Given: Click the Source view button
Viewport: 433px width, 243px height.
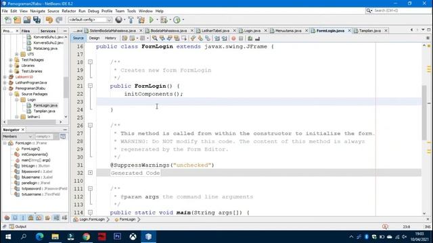Looking at the screenshot, I should (x=78, y=38).
